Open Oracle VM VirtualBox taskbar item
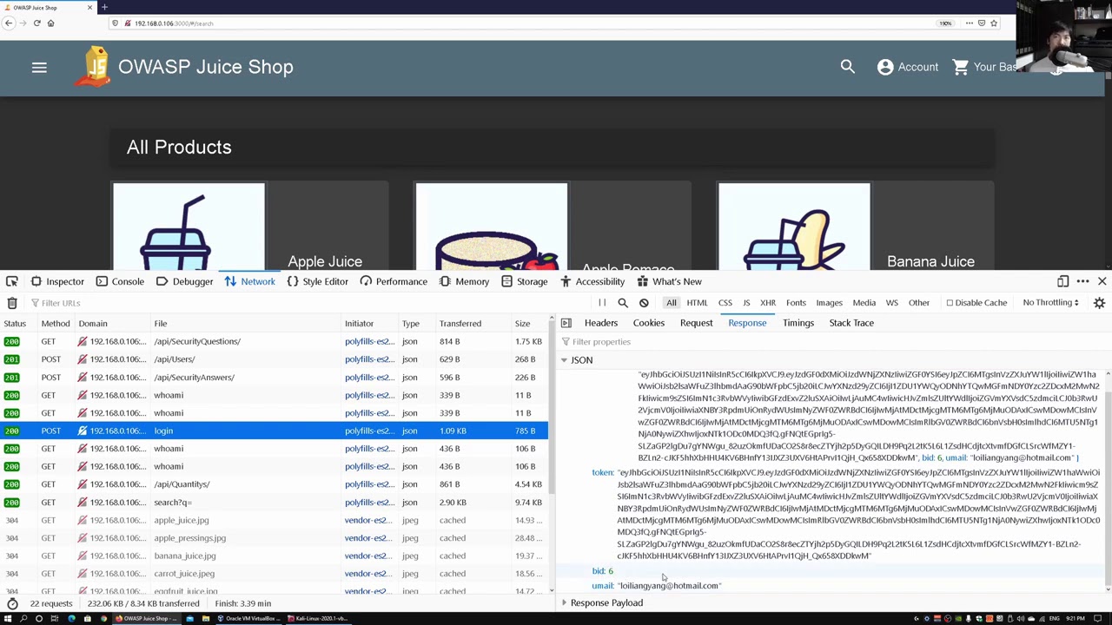Screen dimensions: 1112x625 [249, 619]
